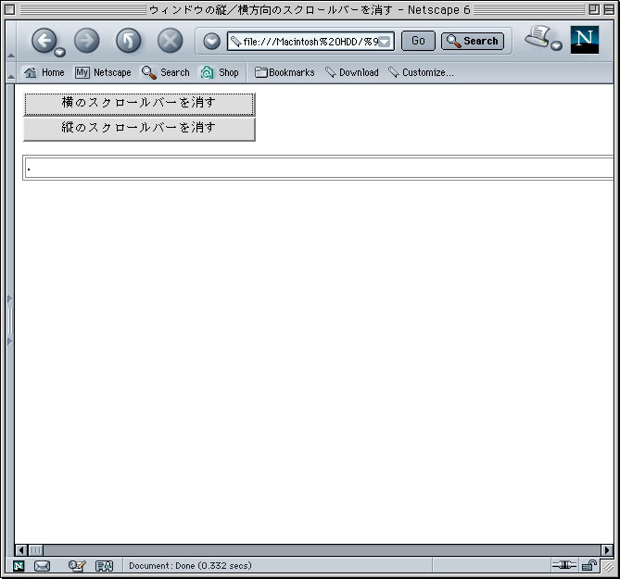Open Navigator from the status bar N icon
This screenshot has height=579, width=620.
pyautogui.click(x=19, y=566)
